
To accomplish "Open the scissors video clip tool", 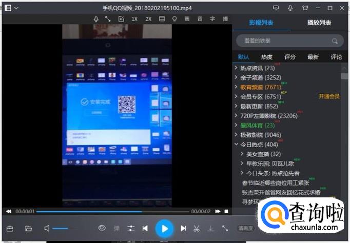I will click(x=197, y=229).
